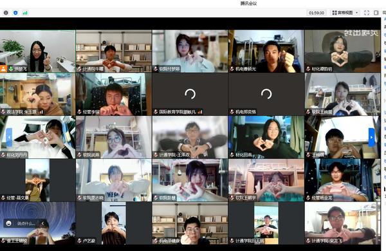Select the 软院王 tile in fourth row
The image size is (386, 251).
click(x=266, y=180)
